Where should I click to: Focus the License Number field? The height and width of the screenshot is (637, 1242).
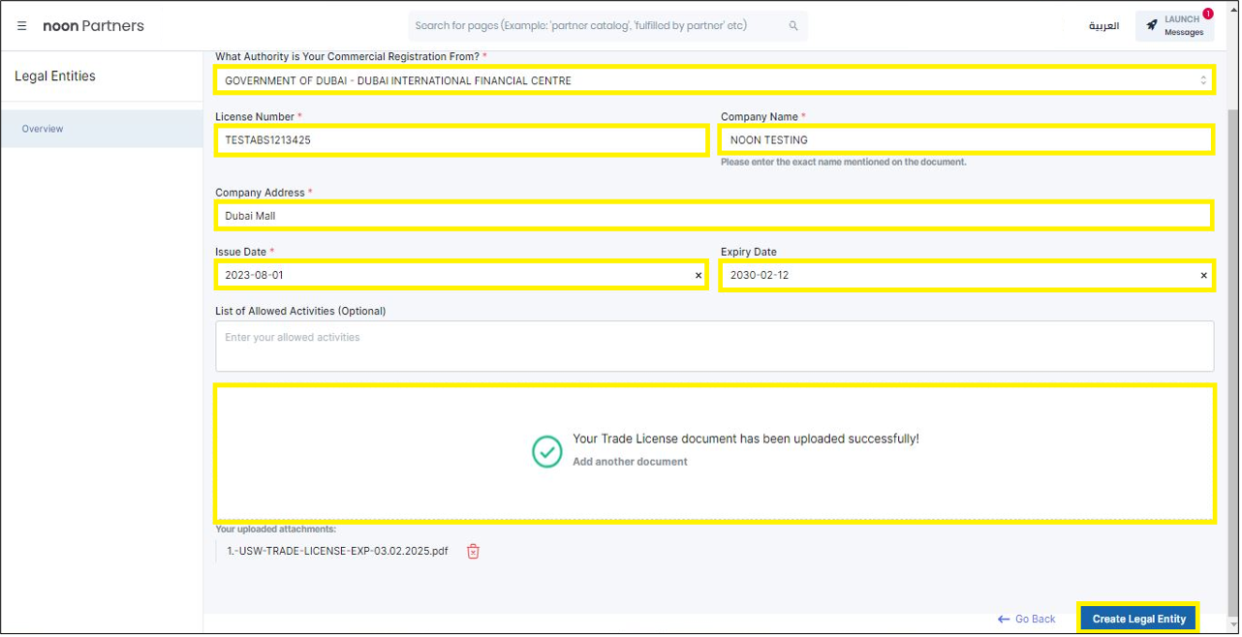460,140
